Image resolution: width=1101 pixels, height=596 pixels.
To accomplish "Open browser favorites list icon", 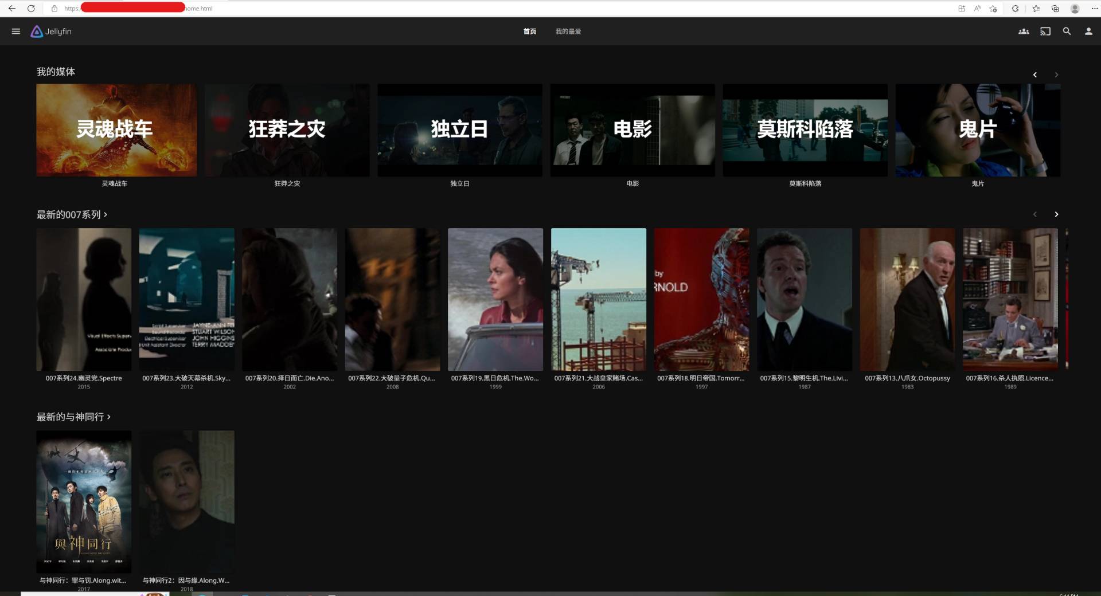I will [1036, 9].
